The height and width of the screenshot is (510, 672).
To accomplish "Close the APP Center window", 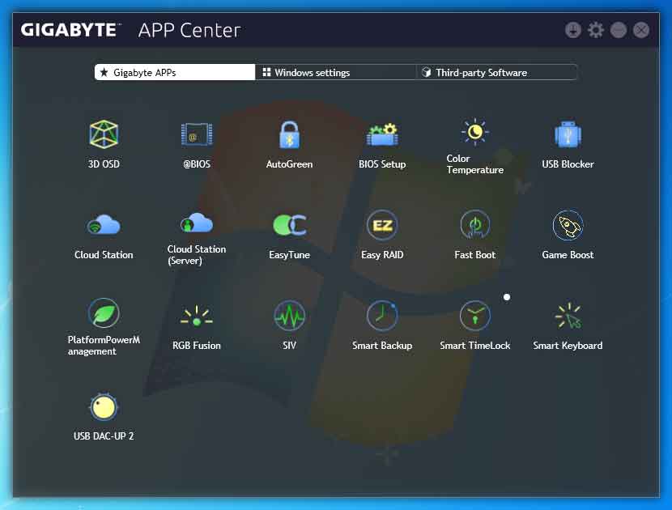I will (x=641, y=30).
